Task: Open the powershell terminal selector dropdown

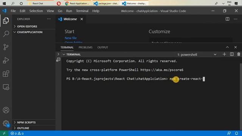Action: click(x=197, y=54)
